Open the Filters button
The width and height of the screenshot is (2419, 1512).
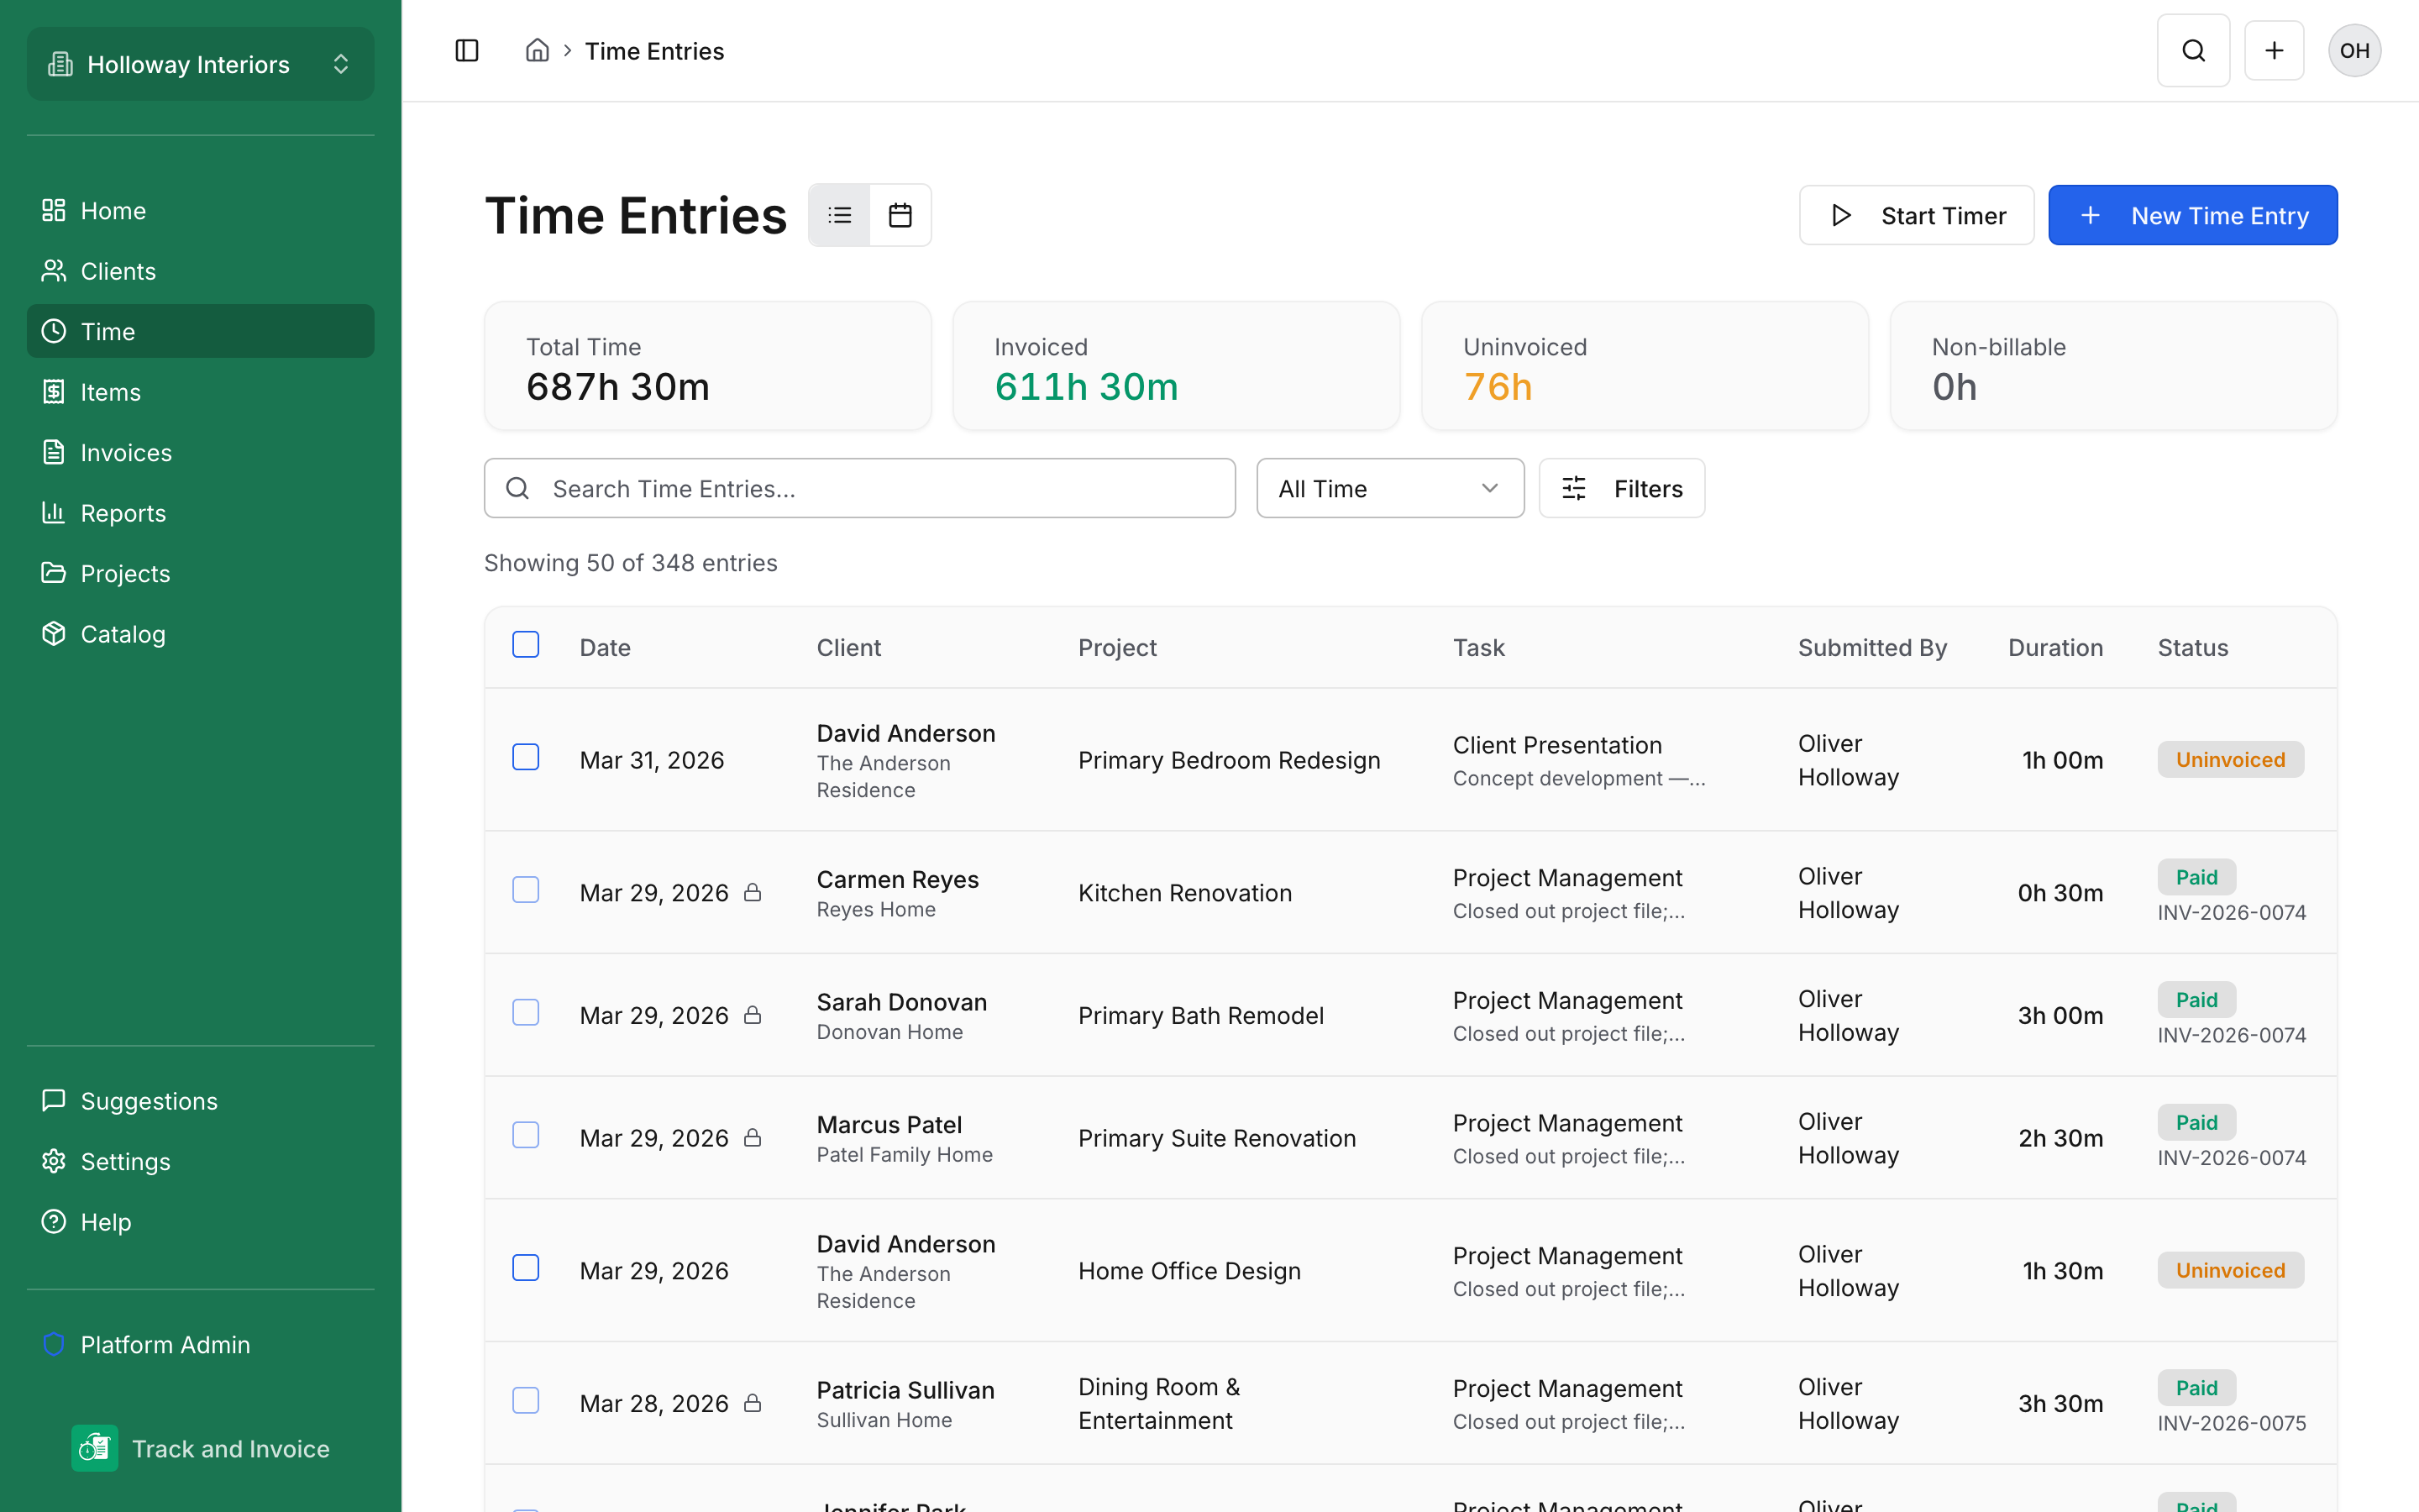pyautogui.click(x=1621, y=488)
